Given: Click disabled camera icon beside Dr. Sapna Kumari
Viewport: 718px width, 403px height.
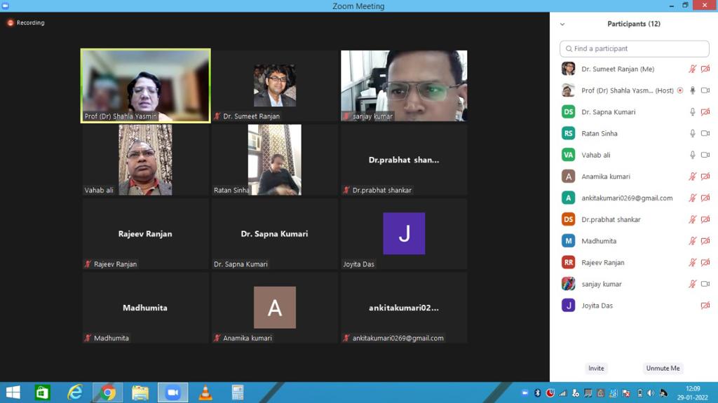Looking at the screenshot, I should [705, 112].
